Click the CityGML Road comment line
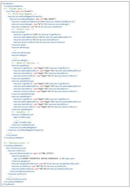The height and width of the screenshot is (187, 130). [x=15, y=9]
